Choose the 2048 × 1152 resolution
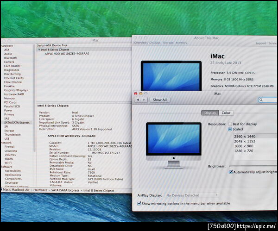This screenshot has height=231, width=278. click(255, 141)
